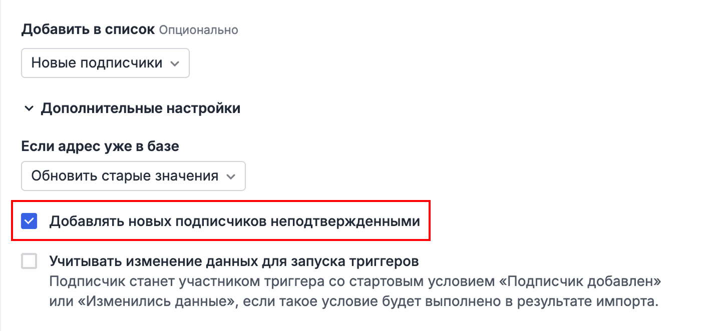Click the words "в результате импорта" ending the description
Image resolution: width=723 pixels, height=331 pixels.
584,302
